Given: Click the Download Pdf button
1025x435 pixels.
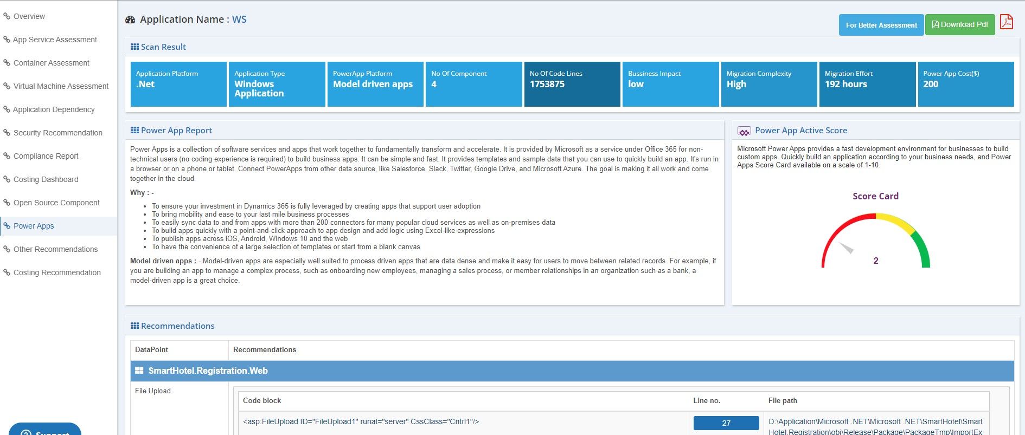Looking at the screenshot, I should 960,24.
